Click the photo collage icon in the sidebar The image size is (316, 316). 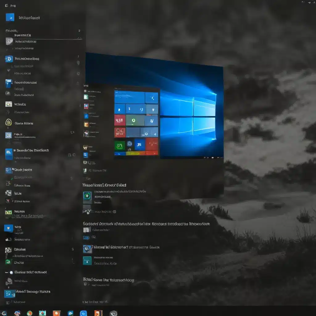click(8, 193)
